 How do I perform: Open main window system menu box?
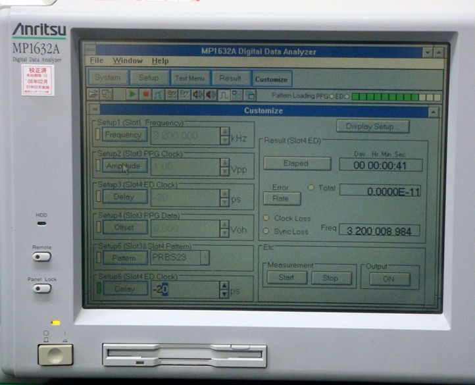click(90, 49)
